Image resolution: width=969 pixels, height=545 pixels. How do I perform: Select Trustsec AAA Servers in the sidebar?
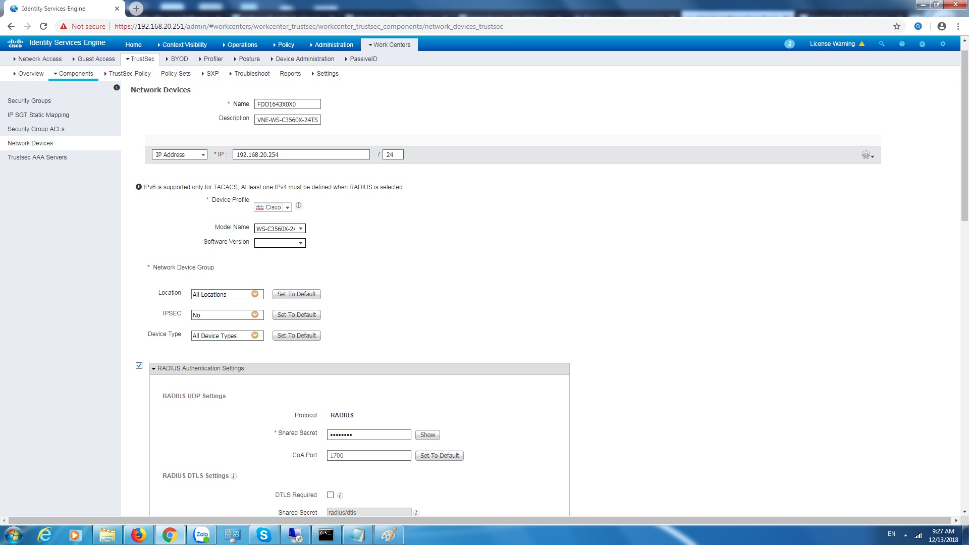(x=37, y=157)
